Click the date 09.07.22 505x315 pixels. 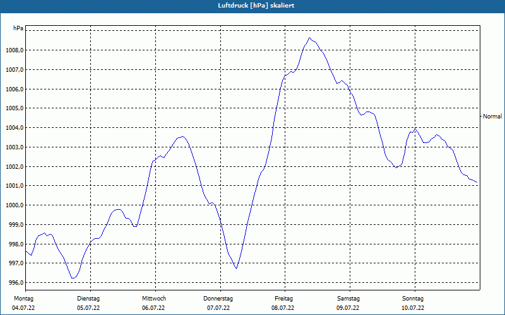348,308
